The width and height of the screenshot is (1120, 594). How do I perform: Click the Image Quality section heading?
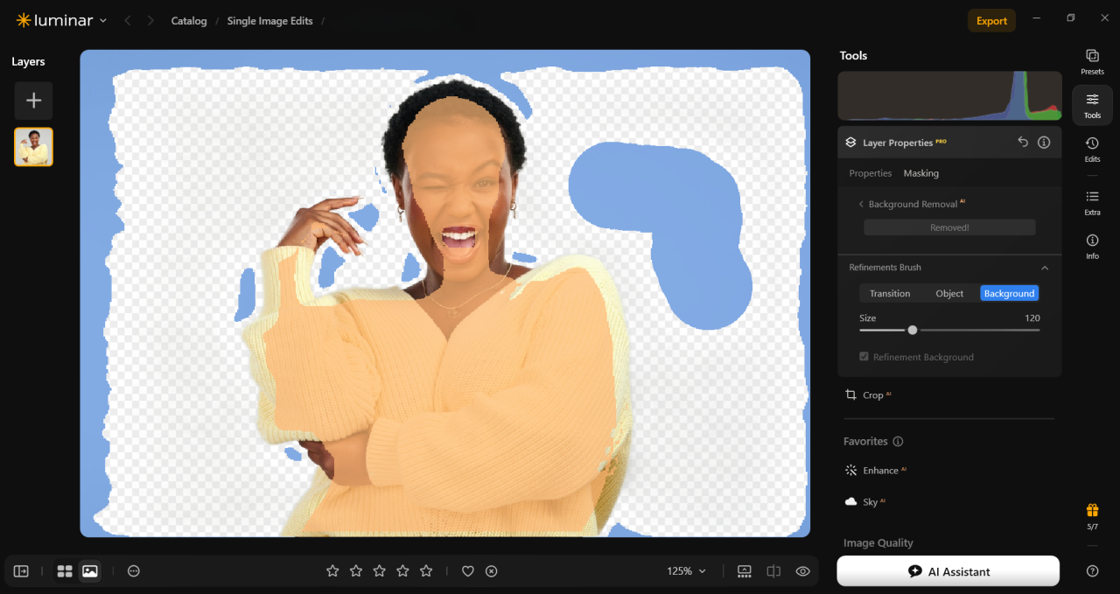(878, 543)
